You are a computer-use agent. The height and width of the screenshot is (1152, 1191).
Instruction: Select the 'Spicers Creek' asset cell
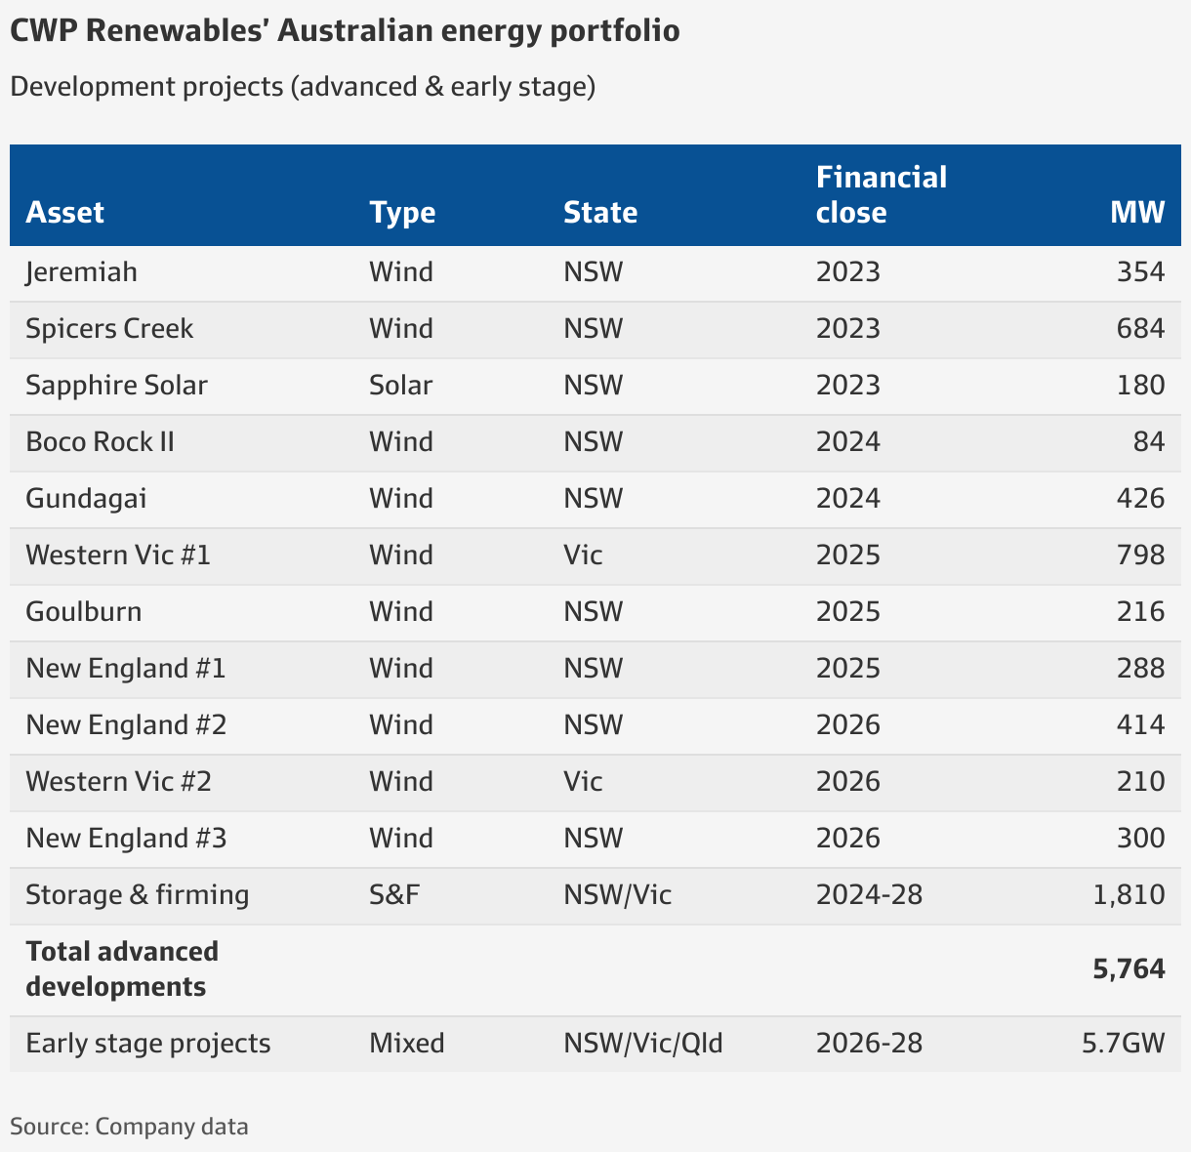pyautogui.click(x=109, y=328)
